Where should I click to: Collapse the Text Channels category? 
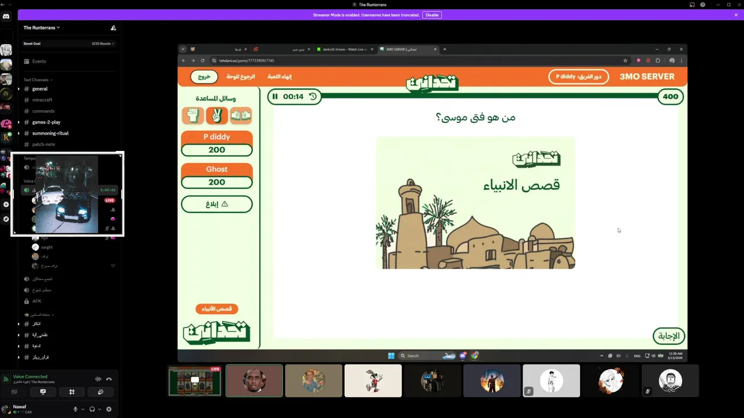coord(38,80)
